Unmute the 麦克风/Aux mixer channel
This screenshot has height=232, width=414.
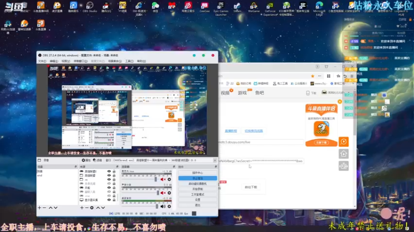coord(163,179)
